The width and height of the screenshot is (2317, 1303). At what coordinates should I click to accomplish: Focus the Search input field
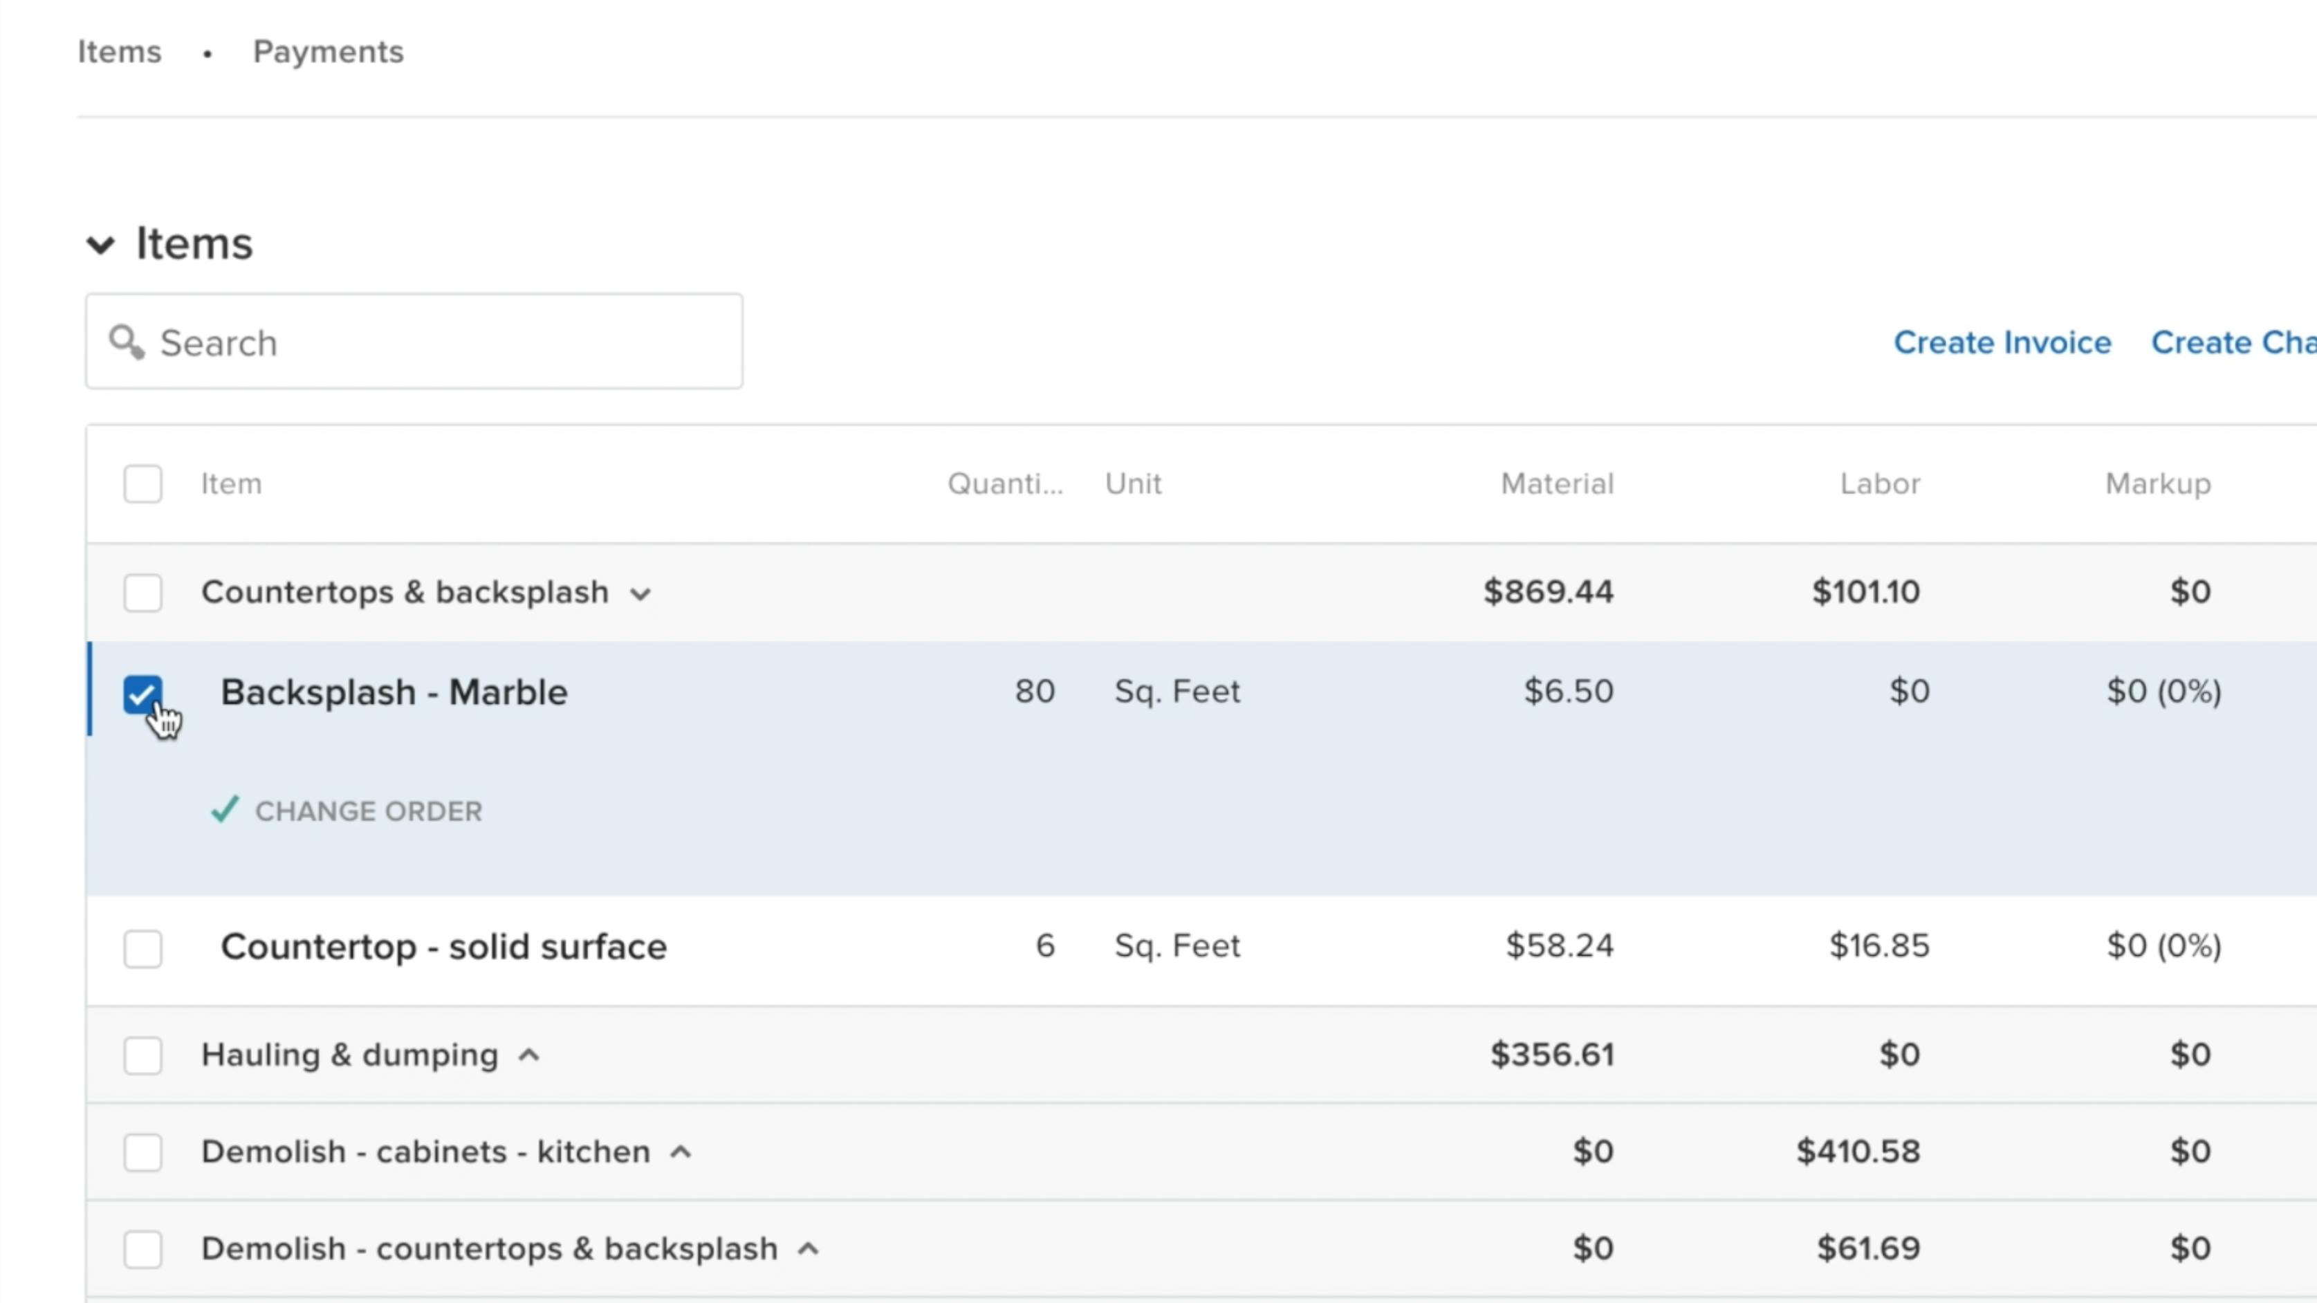click(450, 342)
